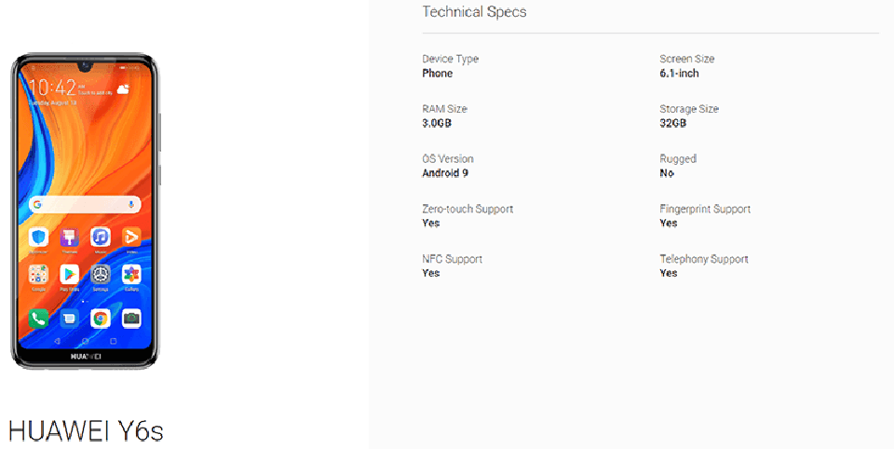Tap the green Phone dialer icon
Viewport: 894px width, 449px height.
tap(38, 319)
